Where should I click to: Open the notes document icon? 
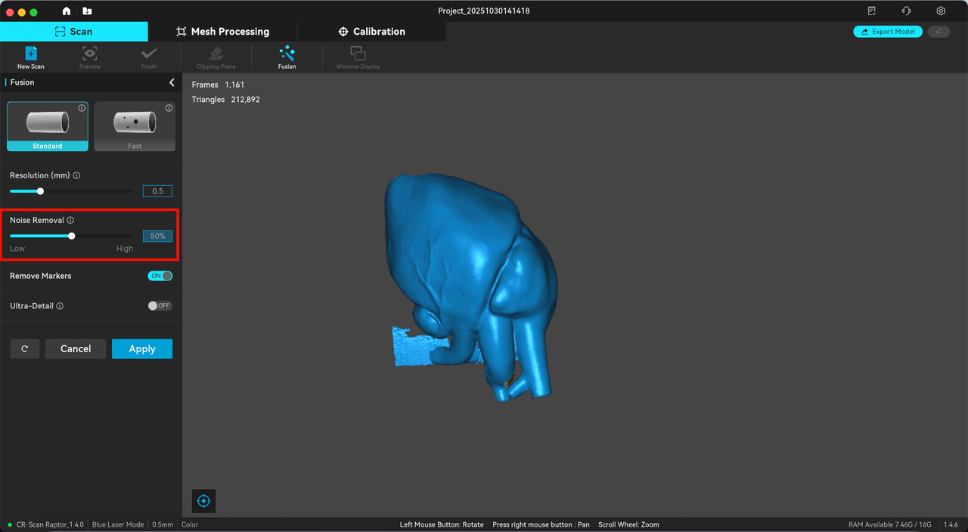872,11
